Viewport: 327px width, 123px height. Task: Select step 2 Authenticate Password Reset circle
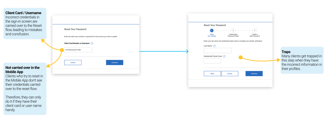tap(233, 30)
